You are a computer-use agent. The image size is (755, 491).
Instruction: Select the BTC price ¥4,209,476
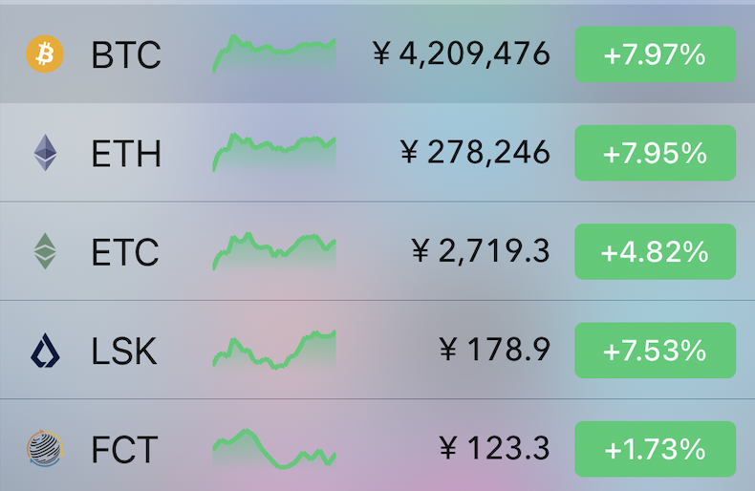pyautogui.click(x=461, y=53)
